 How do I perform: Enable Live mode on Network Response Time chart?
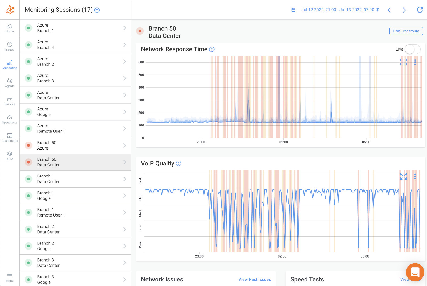[412, 49]
